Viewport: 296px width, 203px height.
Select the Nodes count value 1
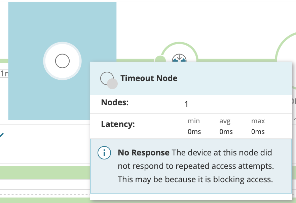[186, 104]
